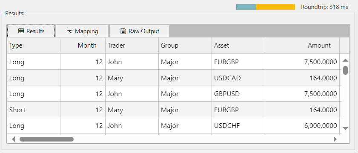Screen dimensions: 358x153
Task: Click the grid icon on Results tab
Action: click(21, 31)
